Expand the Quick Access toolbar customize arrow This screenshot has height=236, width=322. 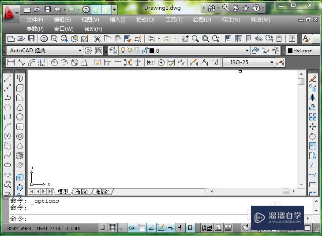click(114, 9)
